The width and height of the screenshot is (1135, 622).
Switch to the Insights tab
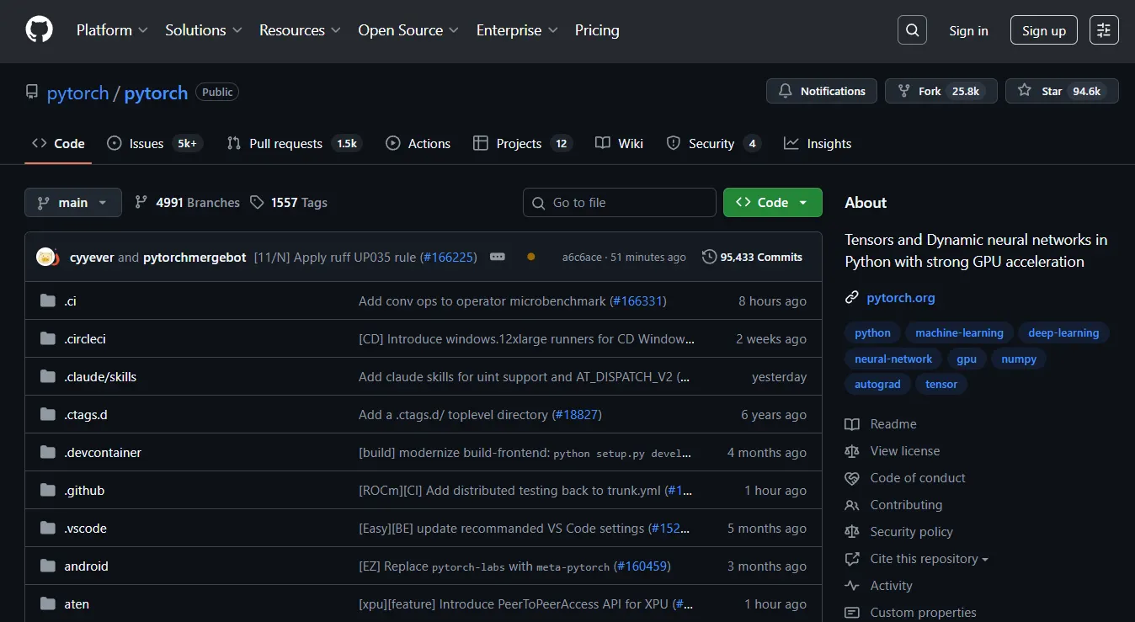pyautogui.click(x=818, y=143)
